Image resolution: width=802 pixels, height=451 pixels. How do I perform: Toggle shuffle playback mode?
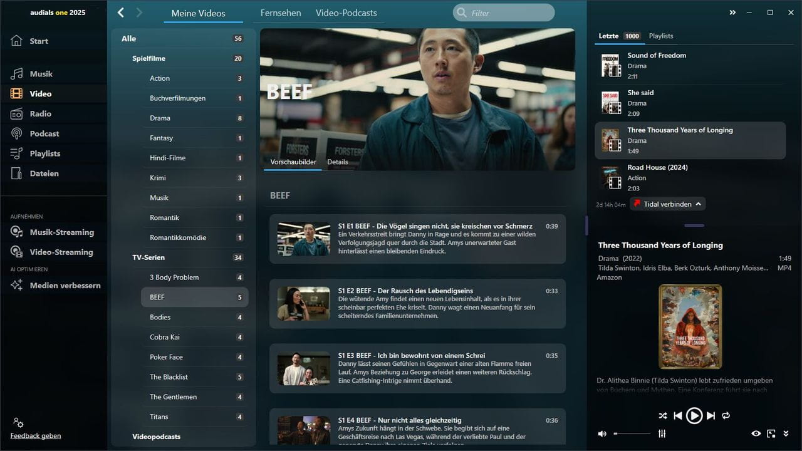pyautogui.click(x=663, y=415)
